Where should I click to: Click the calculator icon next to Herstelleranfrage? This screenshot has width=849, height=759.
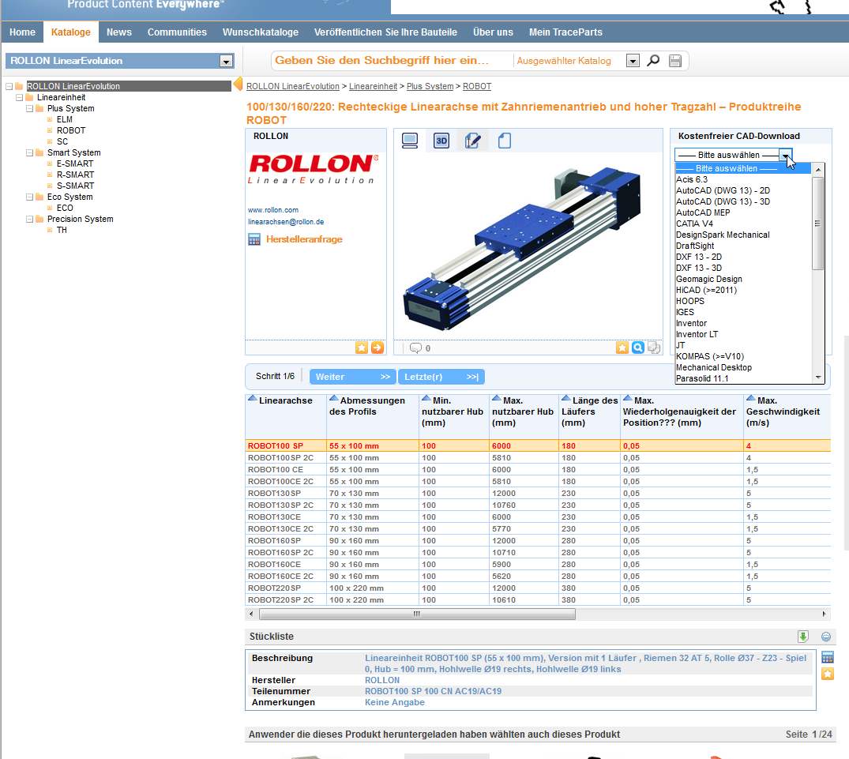point(254,239)
